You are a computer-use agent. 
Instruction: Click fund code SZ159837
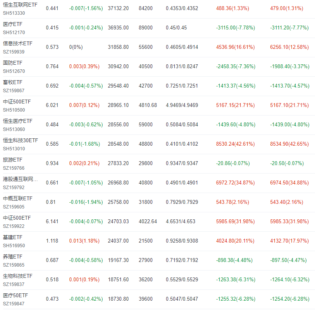click(x=14, y=284)
